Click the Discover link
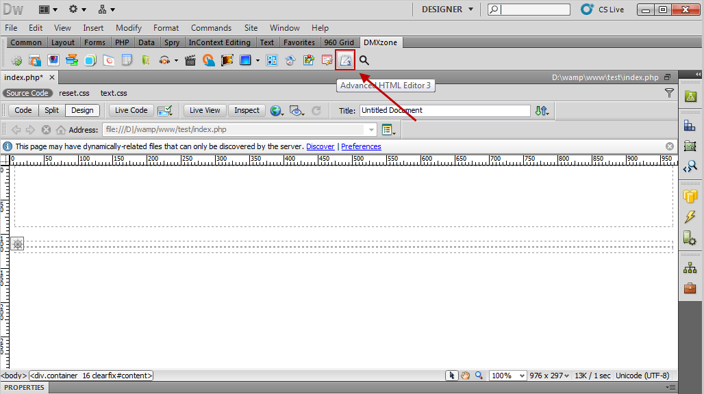This screenshot has height=394, width=704. (x=320, y=146)
